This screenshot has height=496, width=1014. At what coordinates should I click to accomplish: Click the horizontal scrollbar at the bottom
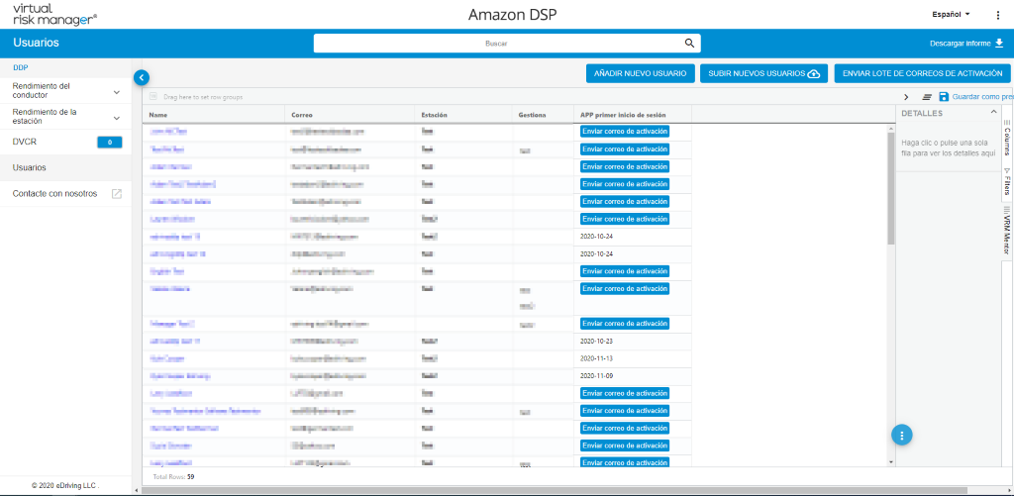555,491
